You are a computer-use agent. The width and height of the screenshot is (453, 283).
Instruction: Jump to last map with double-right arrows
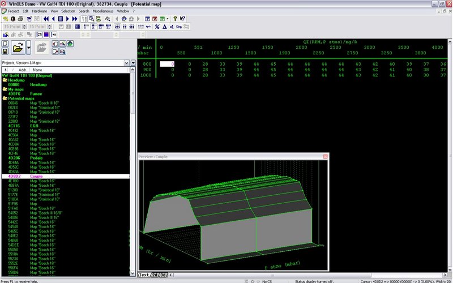coord(75,19)
